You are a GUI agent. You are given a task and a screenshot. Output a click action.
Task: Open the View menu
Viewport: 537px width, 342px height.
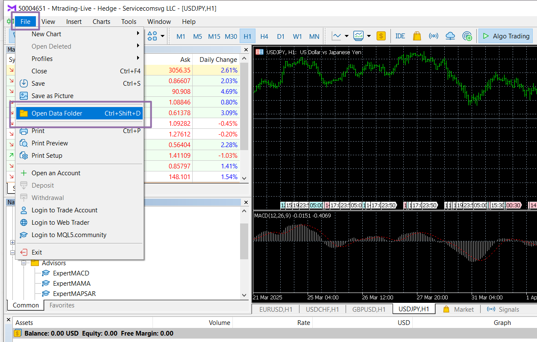[48, 21]
